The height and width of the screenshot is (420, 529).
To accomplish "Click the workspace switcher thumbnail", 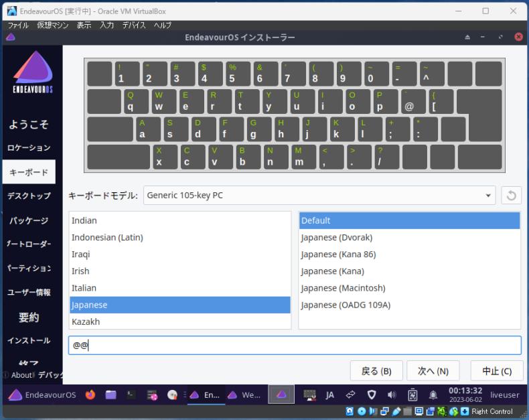I will pyautogui.click(x=281, y=395).
